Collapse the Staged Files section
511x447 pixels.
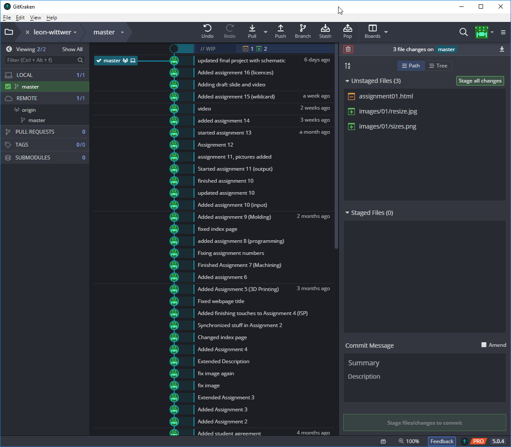[348, 213]
